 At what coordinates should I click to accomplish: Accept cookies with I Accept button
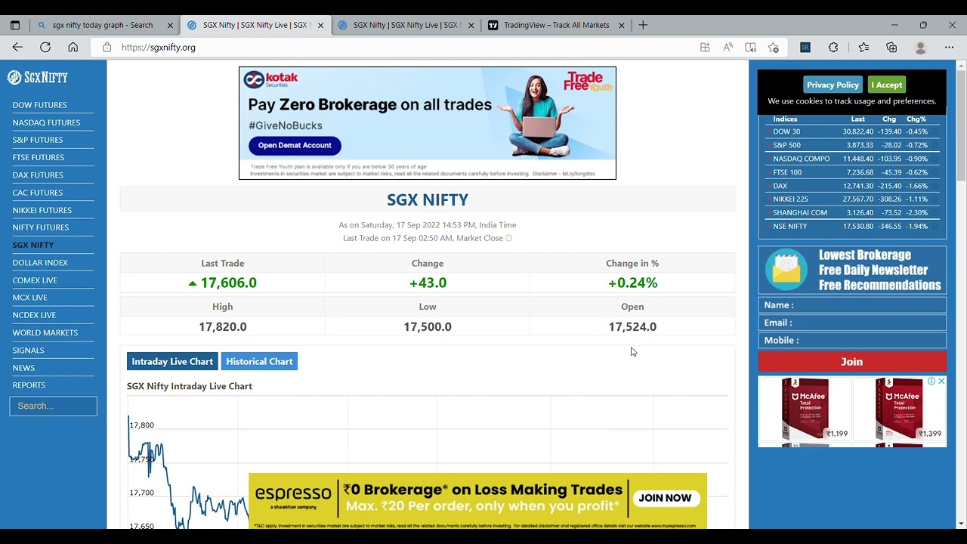coord(886,85)
